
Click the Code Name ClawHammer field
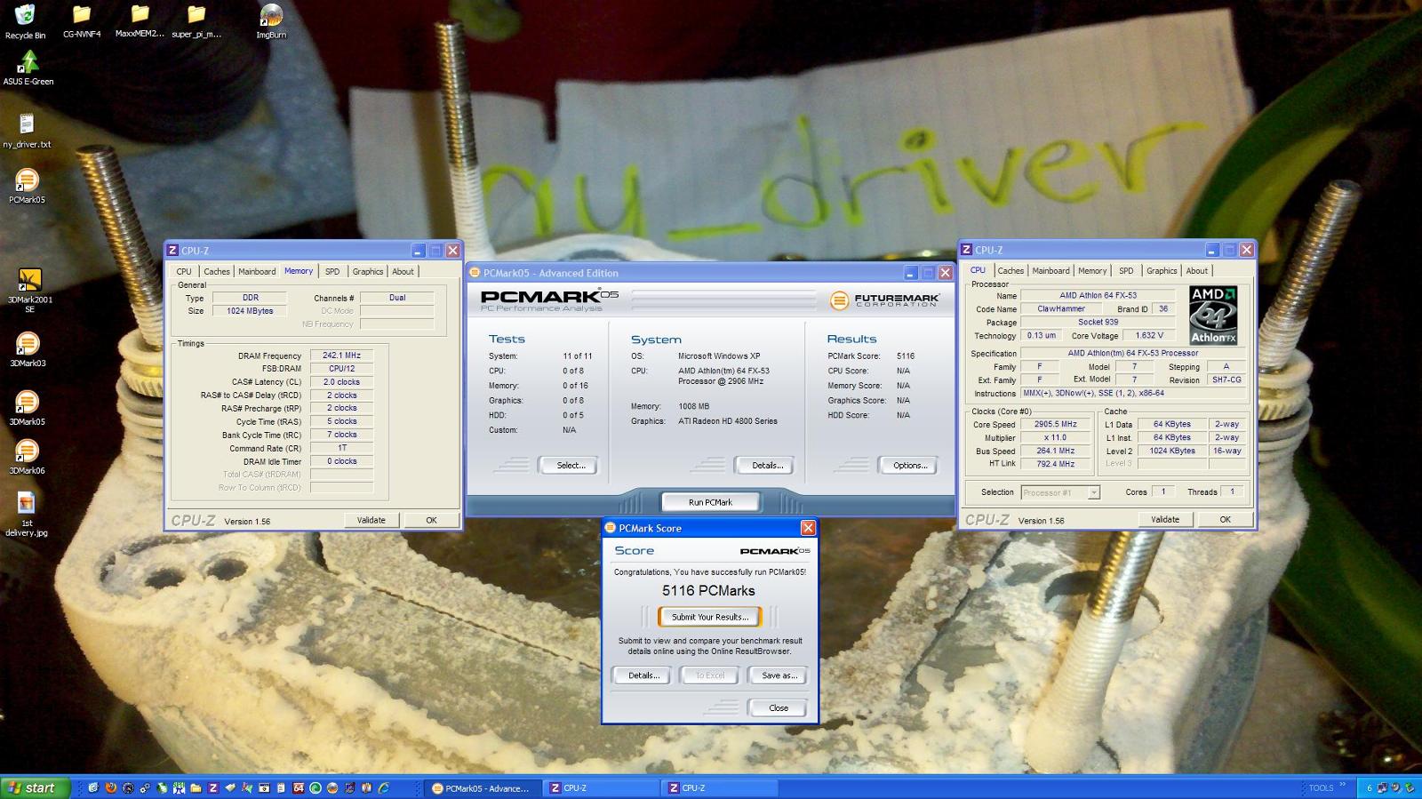pyautogui.click(x=1061, y=308)
